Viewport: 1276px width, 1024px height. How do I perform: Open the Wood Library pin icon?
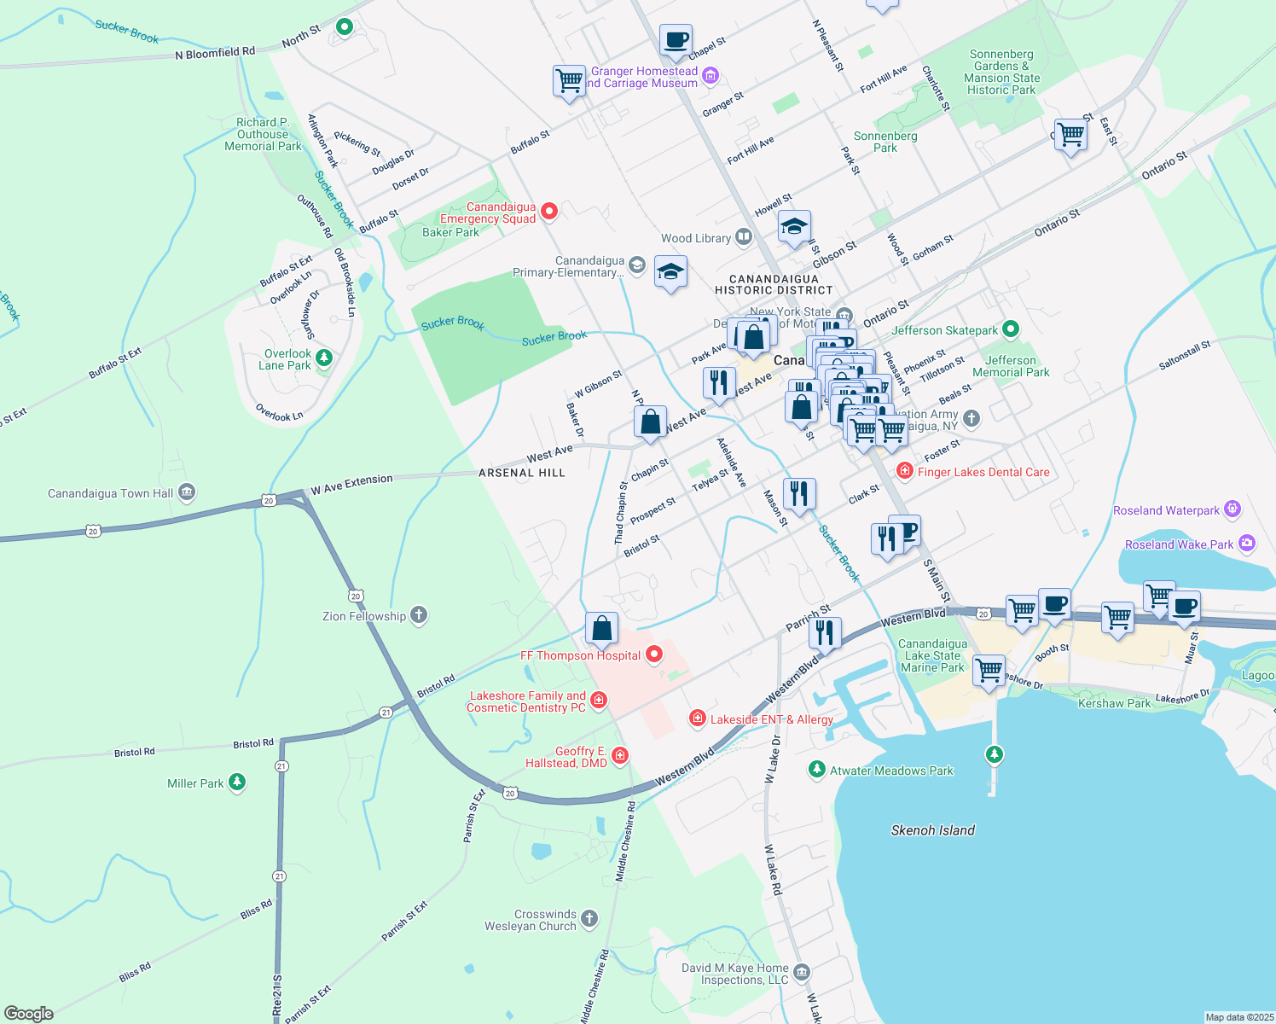click(744, 237)
